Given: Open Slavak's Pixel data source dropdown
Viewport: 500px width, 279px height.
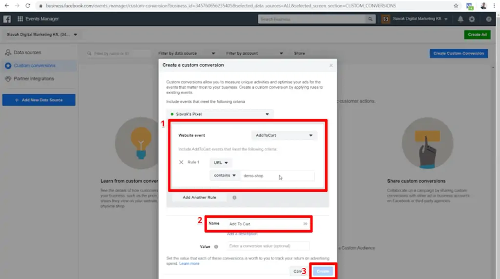Looking at the screenshot, I should (x=220, y=114).
